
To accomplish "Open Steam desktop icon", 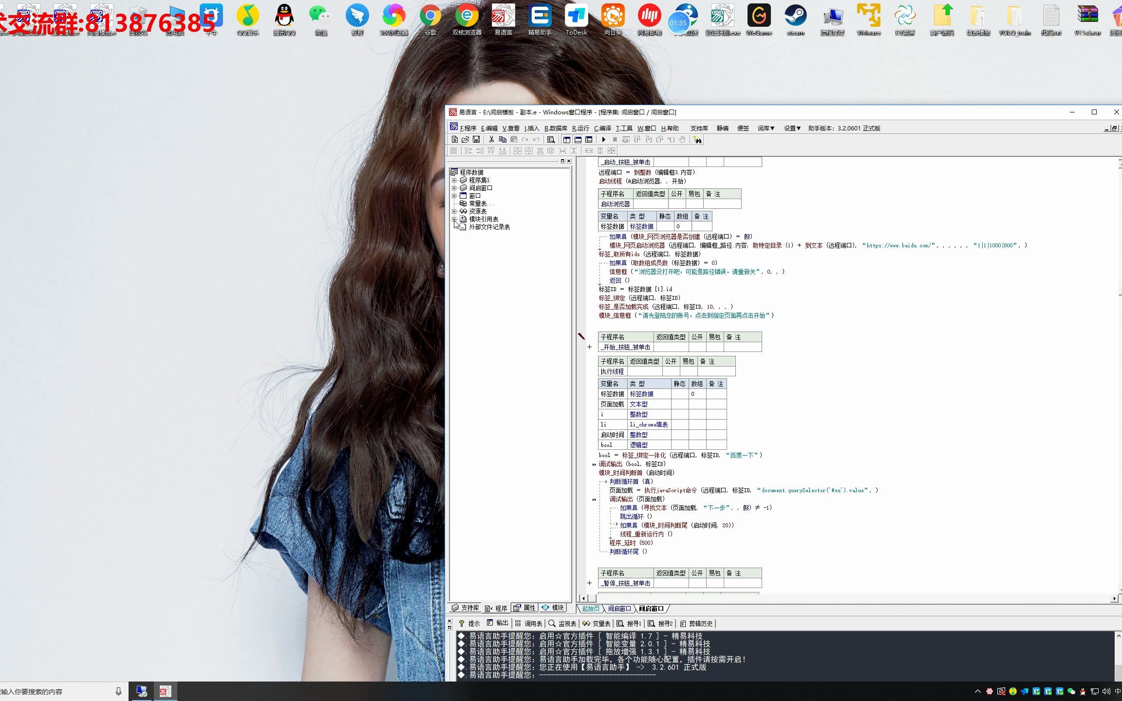I will [x=796, y=19].
